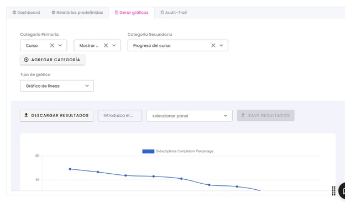
Task: Select the Gerar gráficos tab
Action: [132, 13]
